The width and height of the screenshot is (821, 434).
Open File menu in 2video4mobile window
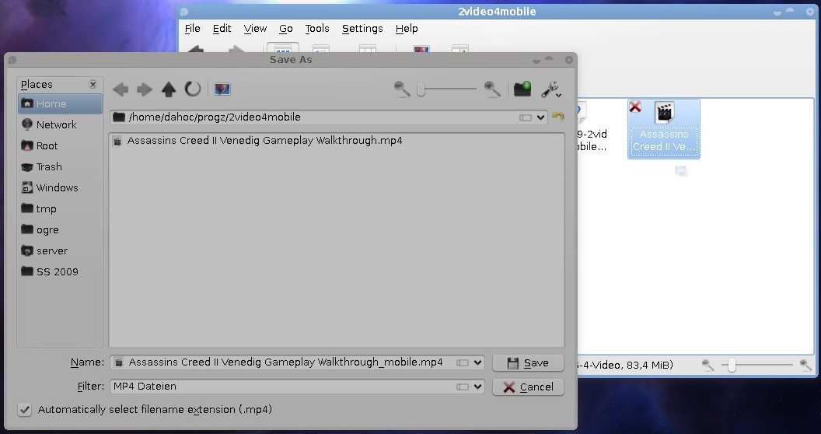(x=193, y=28)
